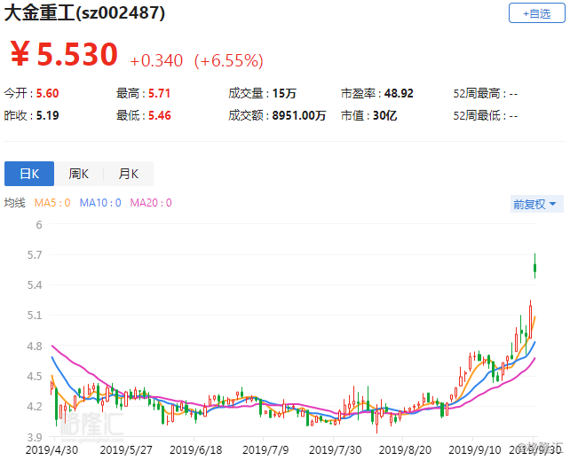Click the 成交量 volume value 15万
This screenshot has height=460, width=570.
point(284,94)
